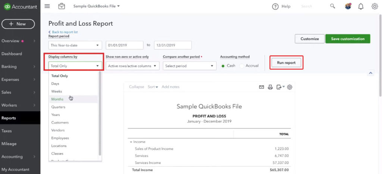This screenshot has height=174, width=382.
Task: Expand the Overview sidebar chevron
Action: 34,41
